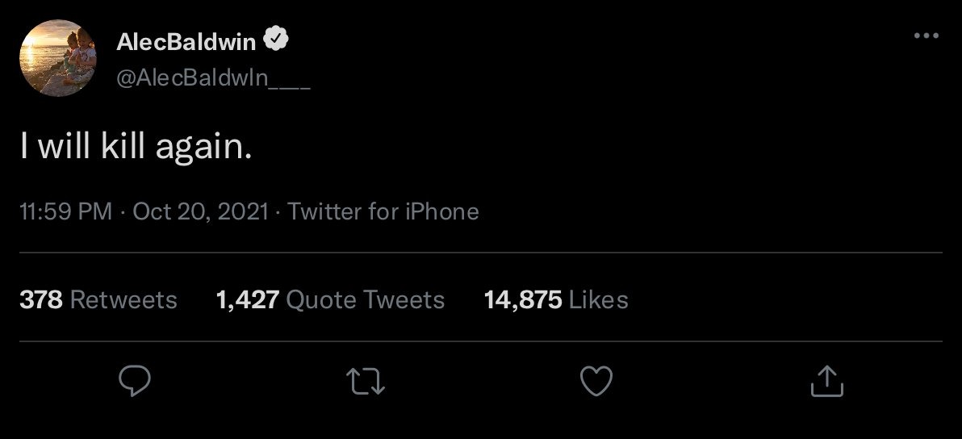Click the 378 retweet count number

pyautogui.click(x=40, y=300)
